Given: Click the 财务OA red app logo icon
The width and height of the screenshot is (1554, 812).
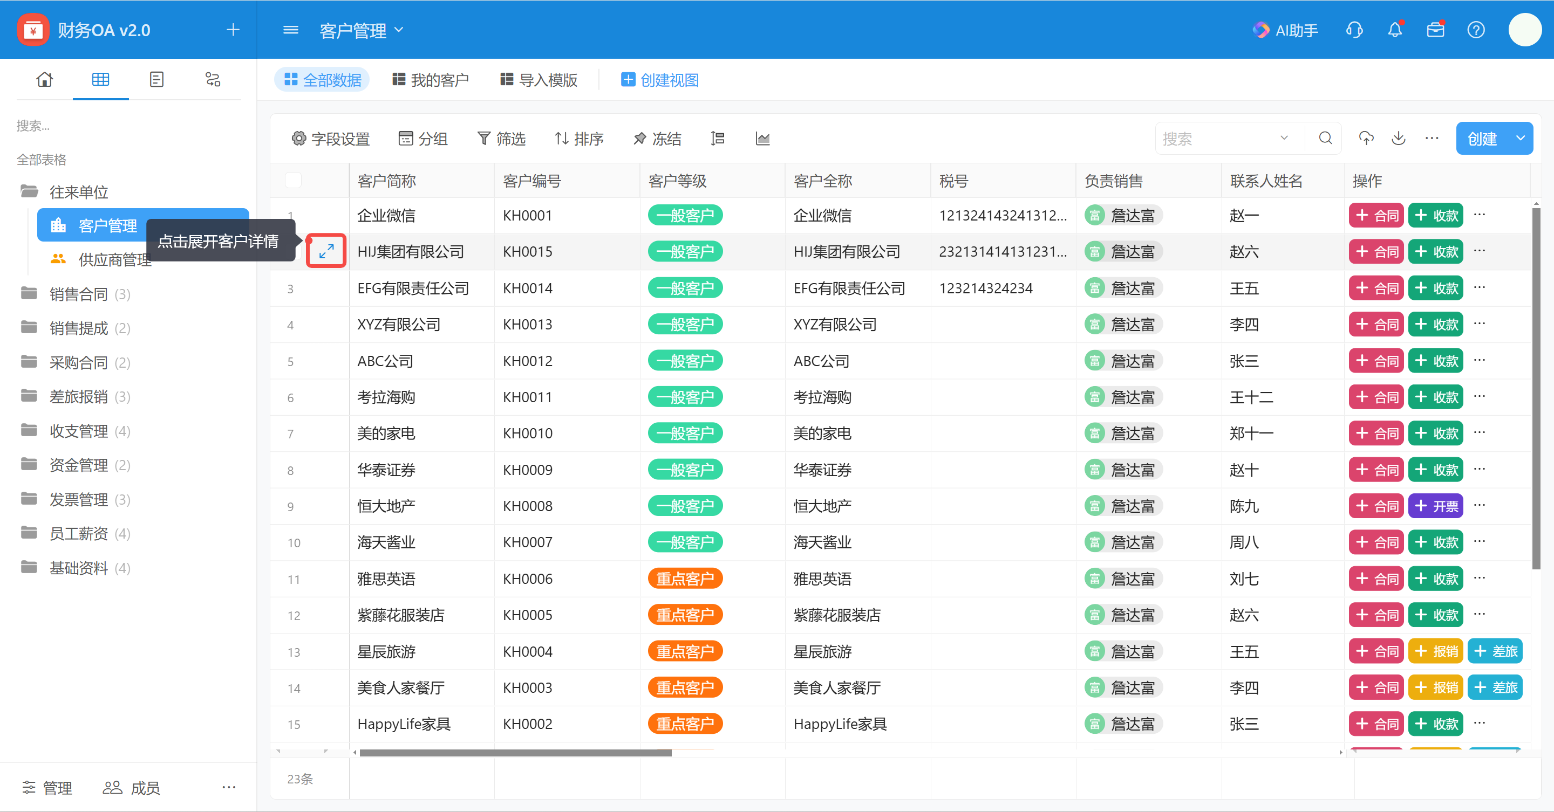Looking at the screenshot, I should click(32, 30).
